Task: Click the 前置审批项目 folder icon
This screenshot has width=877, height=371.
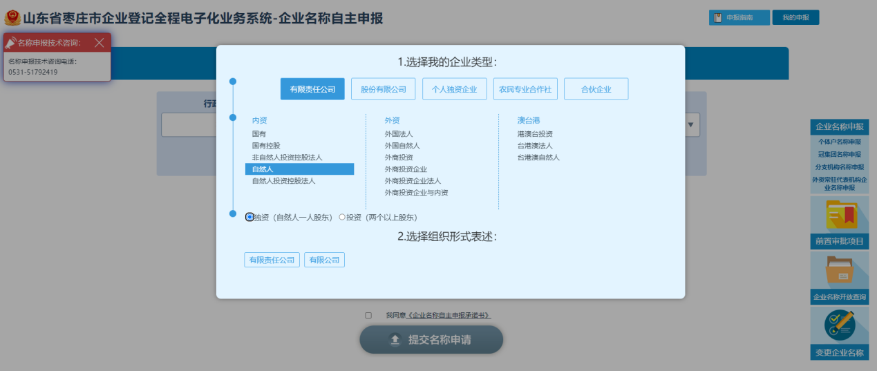Action: (x=840, y=215)
